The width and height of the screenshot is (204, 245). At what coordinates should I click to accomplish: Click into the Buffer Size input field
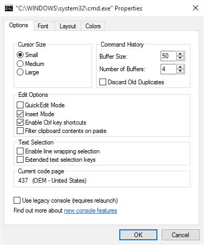click(168, 56)
